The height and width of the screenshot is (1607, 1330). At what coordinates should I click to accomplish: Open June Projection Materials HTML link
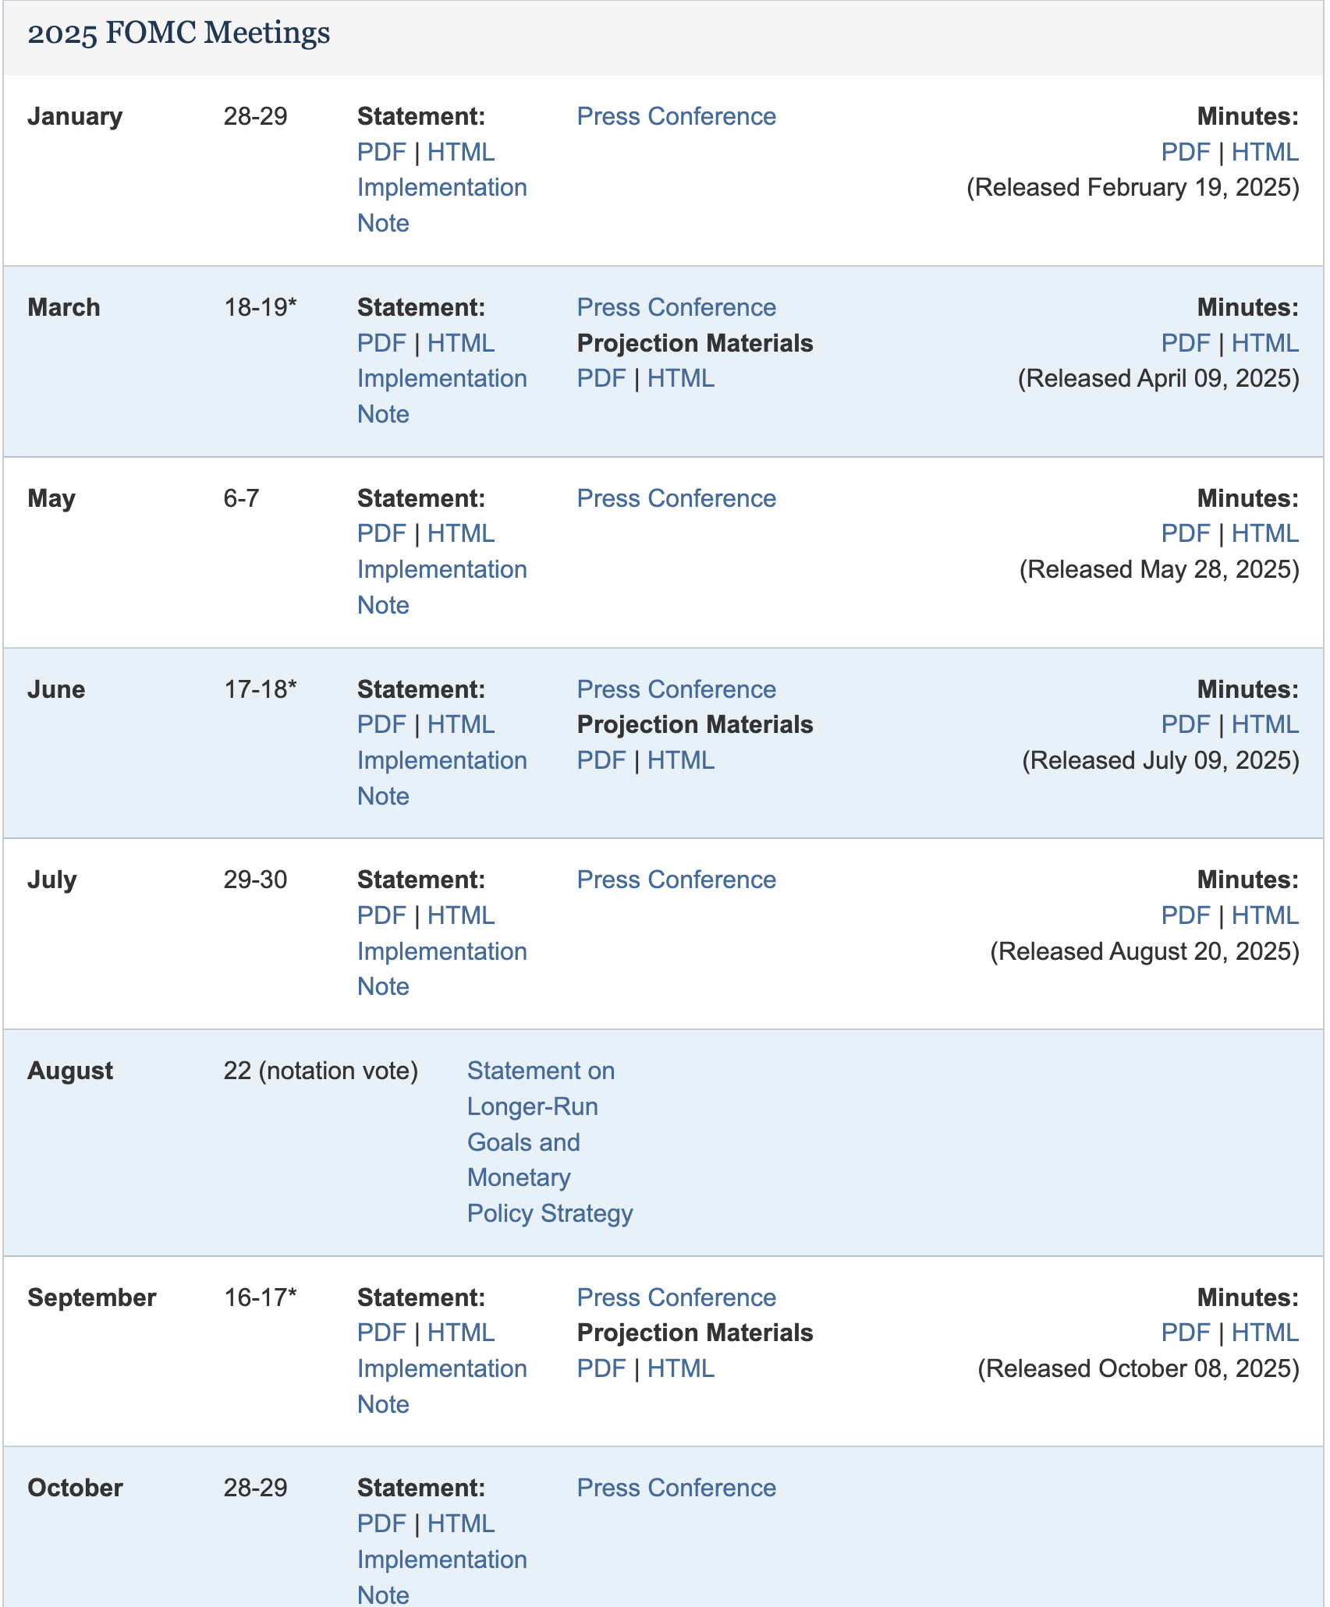click(x=681, y=760)
